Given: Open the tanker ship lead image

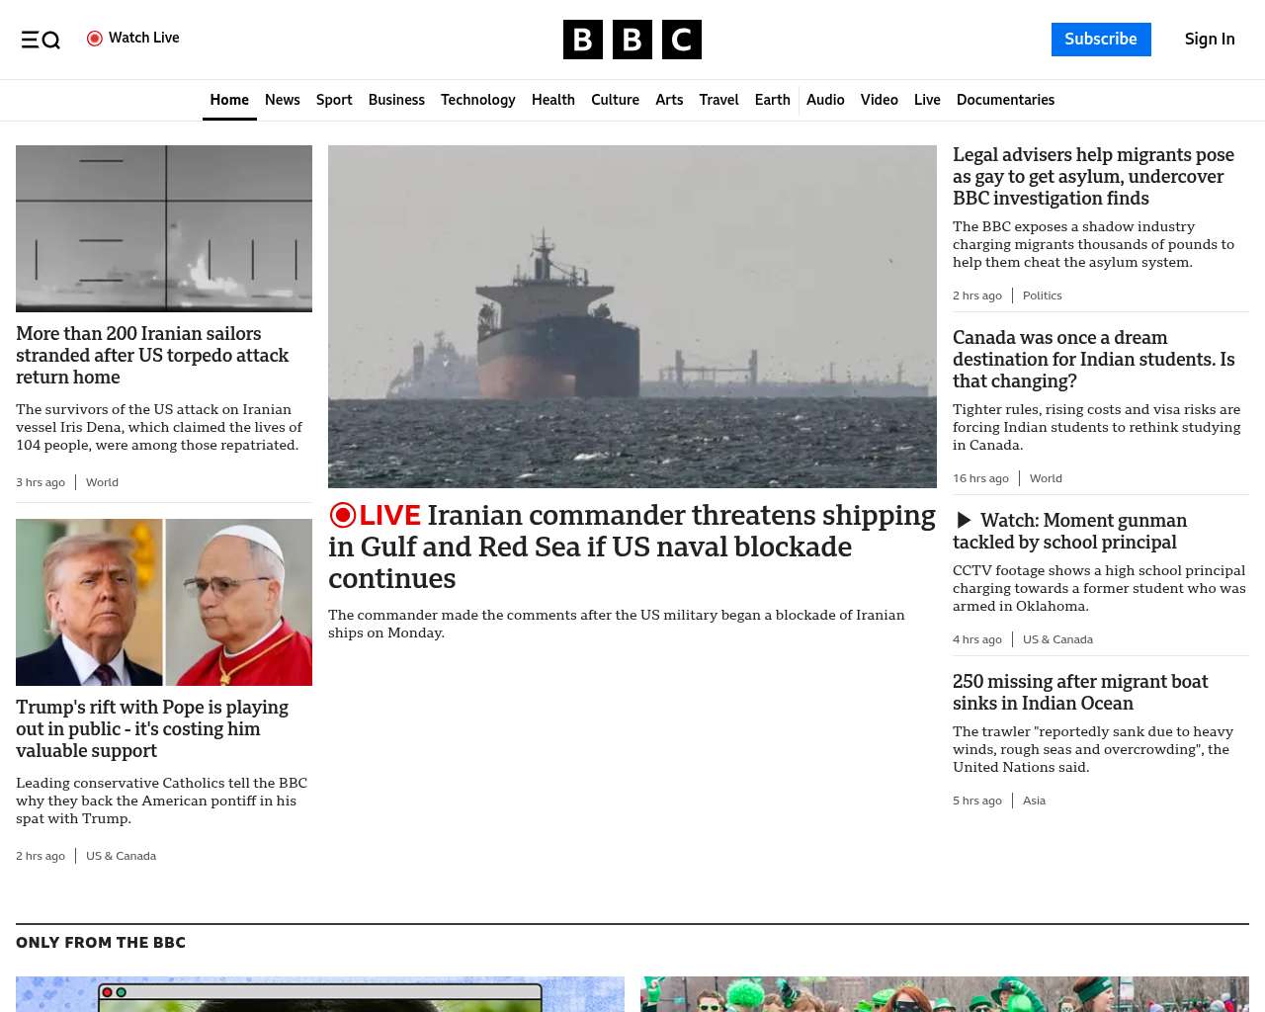Looking at the screenshot, I should pyautogui.click(x=632, y=316).
